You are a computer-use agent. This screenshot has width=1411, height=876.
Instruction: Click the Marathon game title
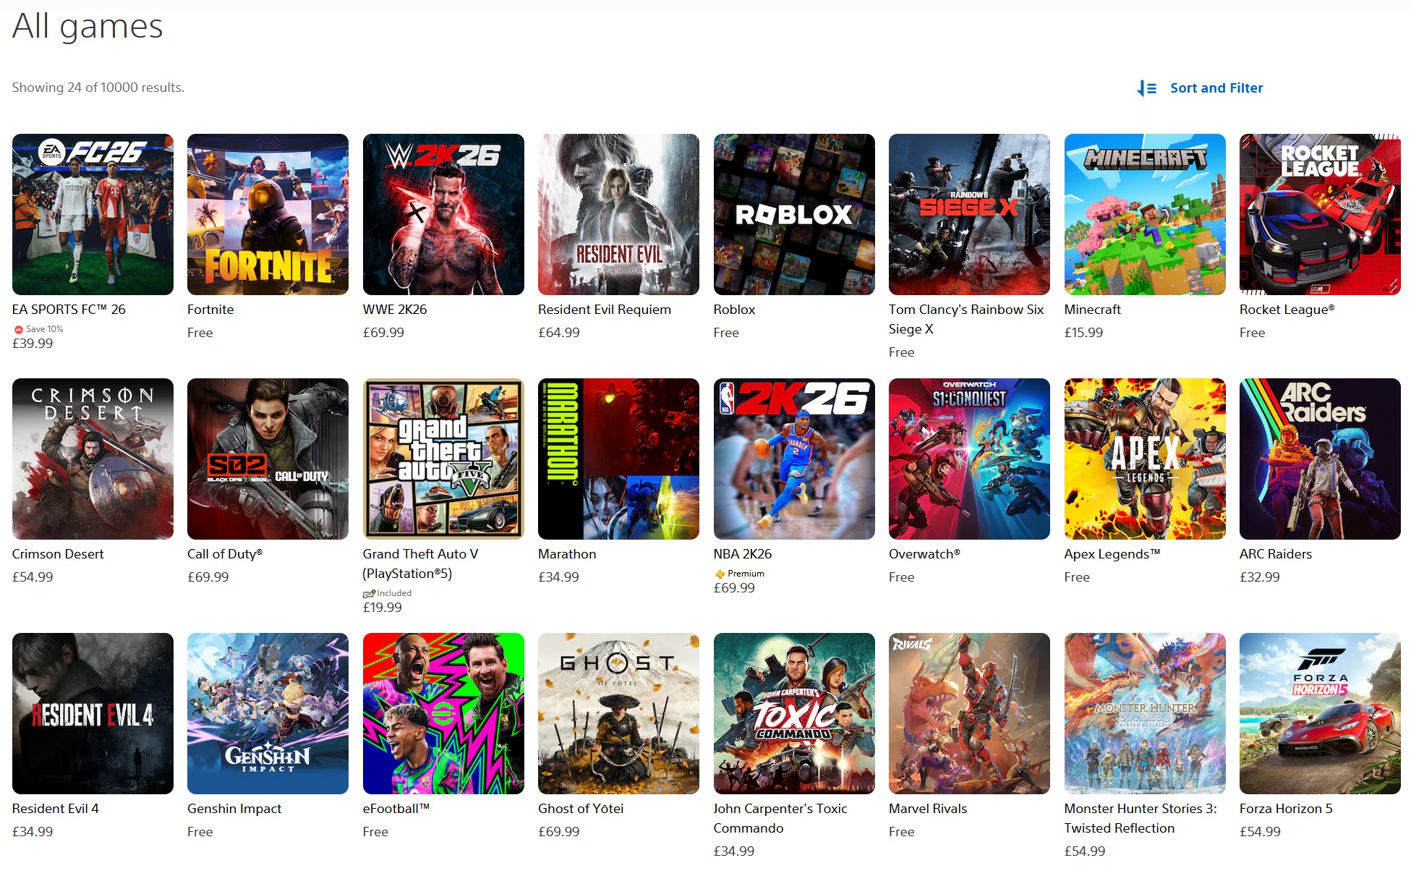[566, 554]
